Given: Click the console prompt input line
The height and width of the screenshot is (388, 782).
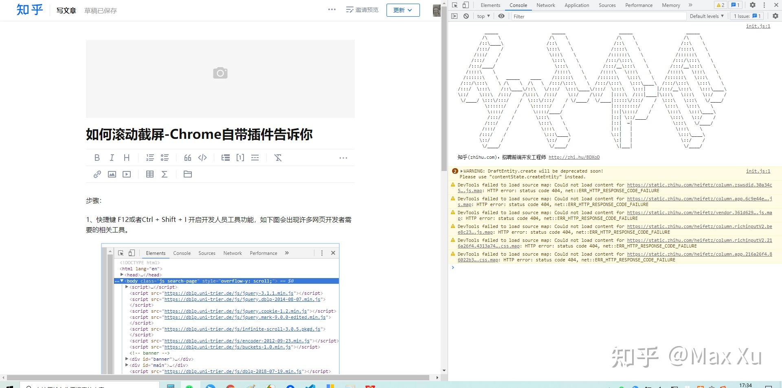Looking at the screenshot, I should 615,267.
